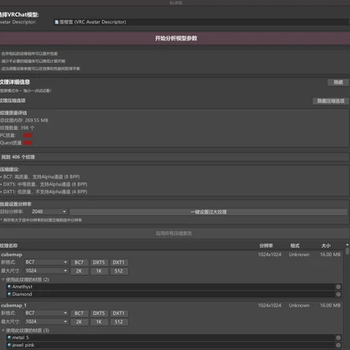This screenshot has height=350, width=350.
Task: Click the Diamond material sphere icon
Action: tap(9, 294)
